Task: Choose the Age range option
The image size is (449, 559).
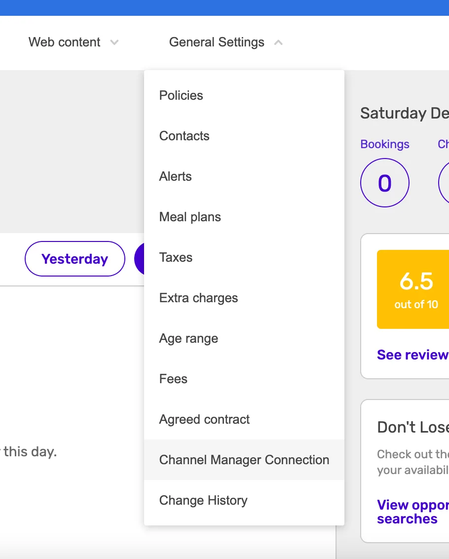Action: (x=244, y=338)
